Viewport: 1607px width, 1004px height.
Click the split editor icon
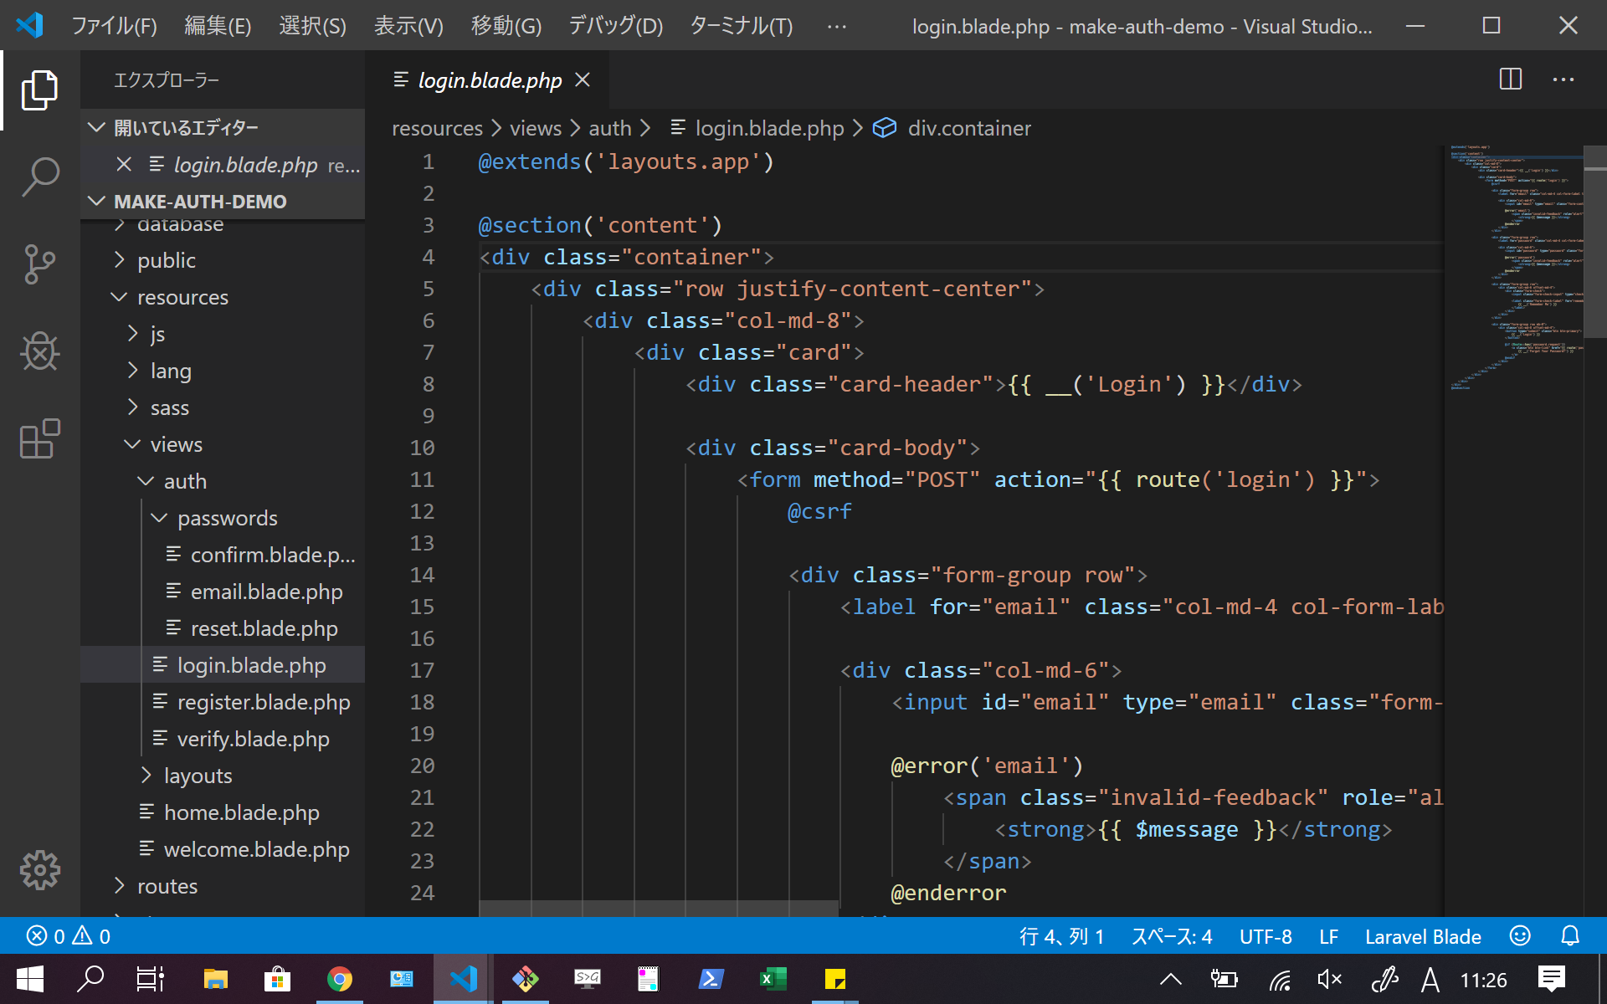point(1510,79)
